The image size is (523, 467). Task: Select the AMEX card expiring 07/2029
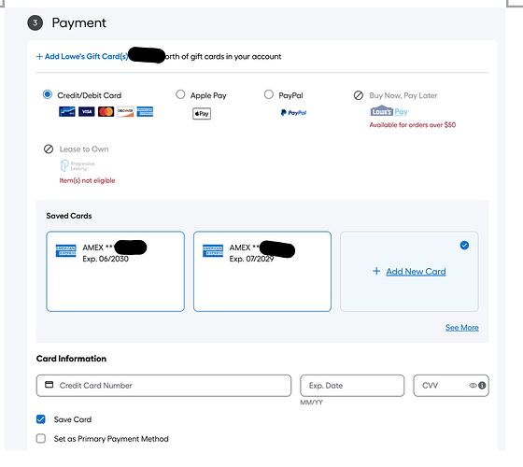click(x=262, y=271)
